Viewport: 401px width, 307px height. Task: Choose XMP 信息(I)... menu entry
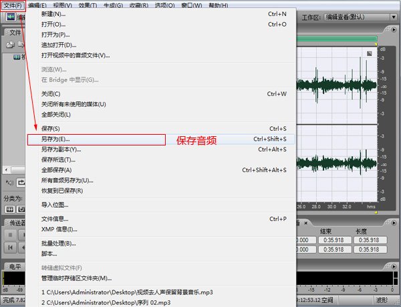[161, 230]
